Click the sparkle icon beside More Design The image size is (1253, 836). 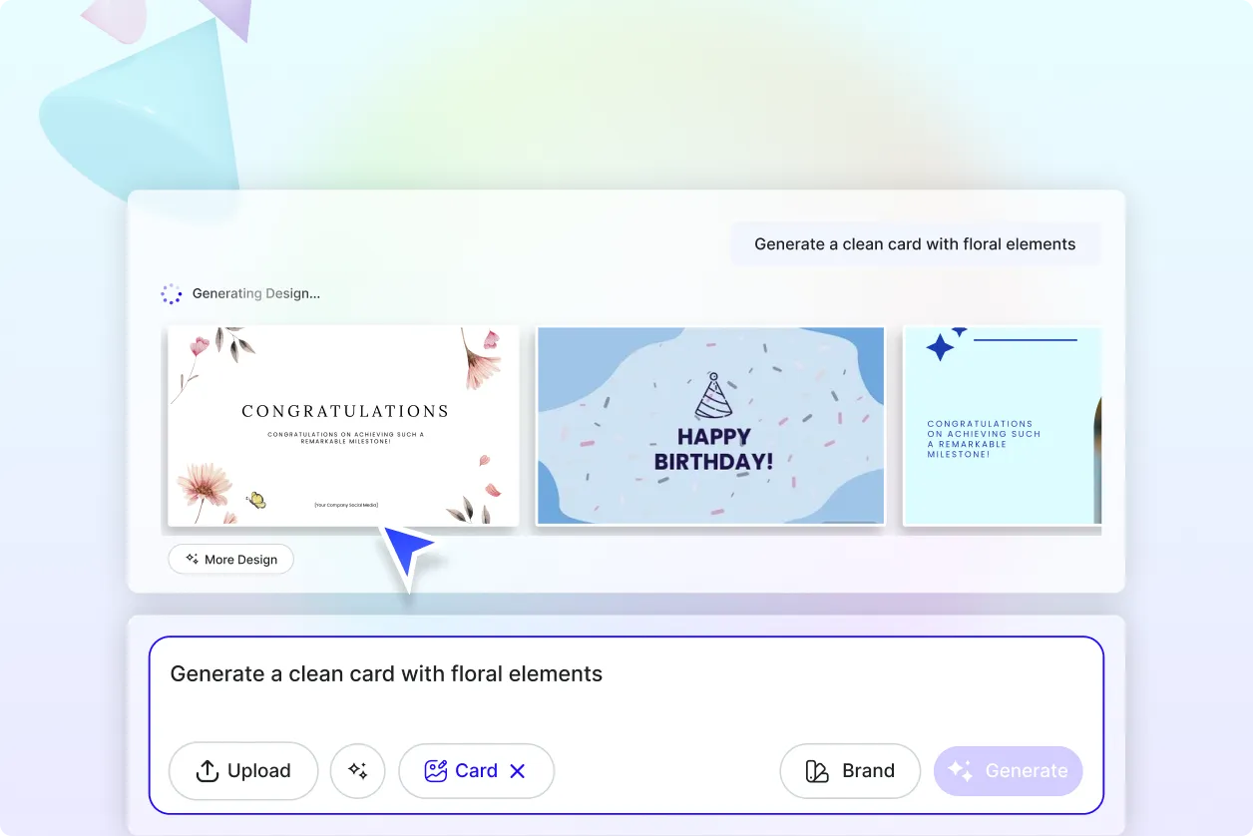192,560
